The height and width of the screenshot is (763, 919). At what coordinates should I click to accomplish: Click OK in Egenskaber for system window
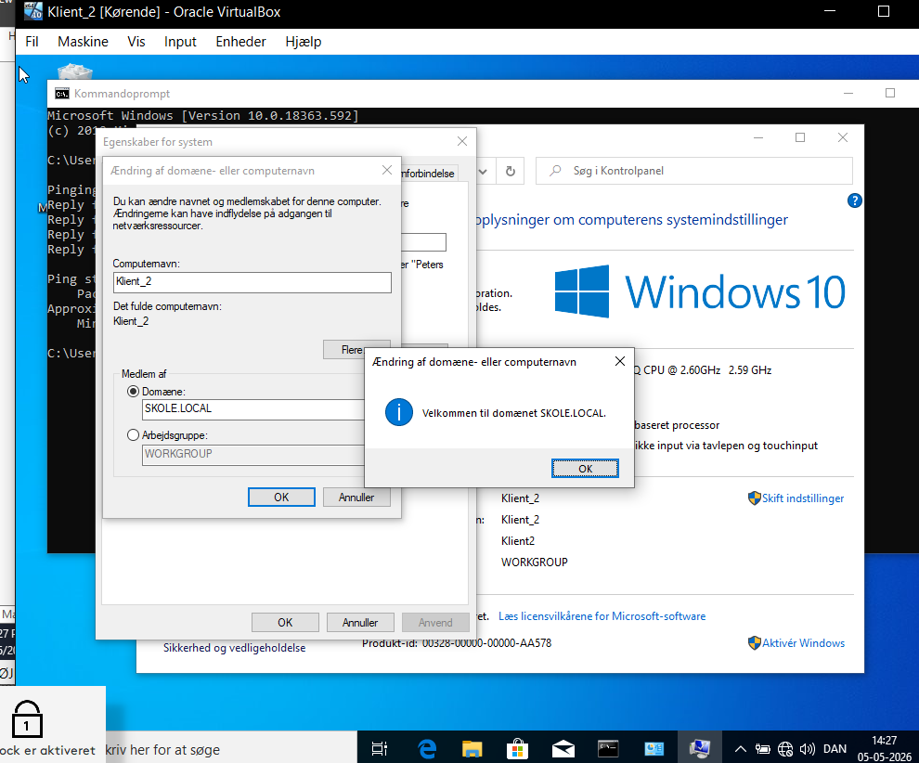(x=285, y=622)
